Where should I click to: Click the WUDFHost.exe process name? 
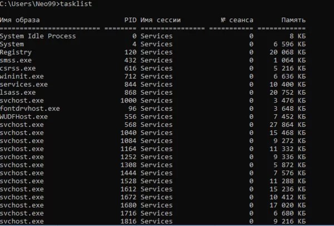[x=24, y=117]
